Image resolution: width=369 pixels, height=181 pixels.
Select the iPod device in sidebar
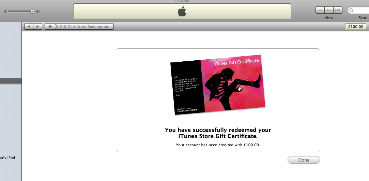[10, 158]
